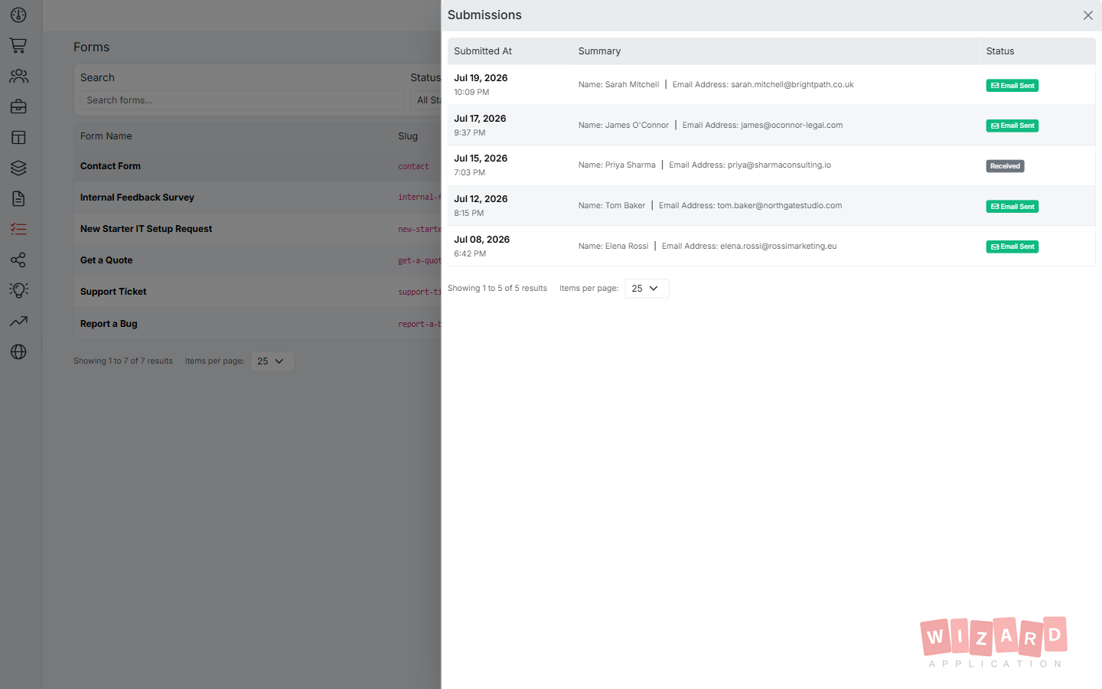The height and width of the screenshot is (689, 1102).
Task: Click Priya Sharma's email address summary
Action: [x=750, y=165]
